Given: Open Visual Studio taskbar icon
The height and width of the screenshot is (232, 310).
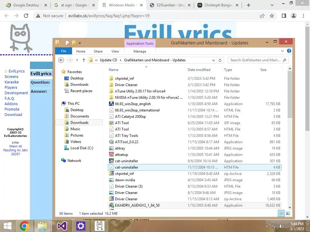Looking at the screenshot, I should [x=62, y=226].
